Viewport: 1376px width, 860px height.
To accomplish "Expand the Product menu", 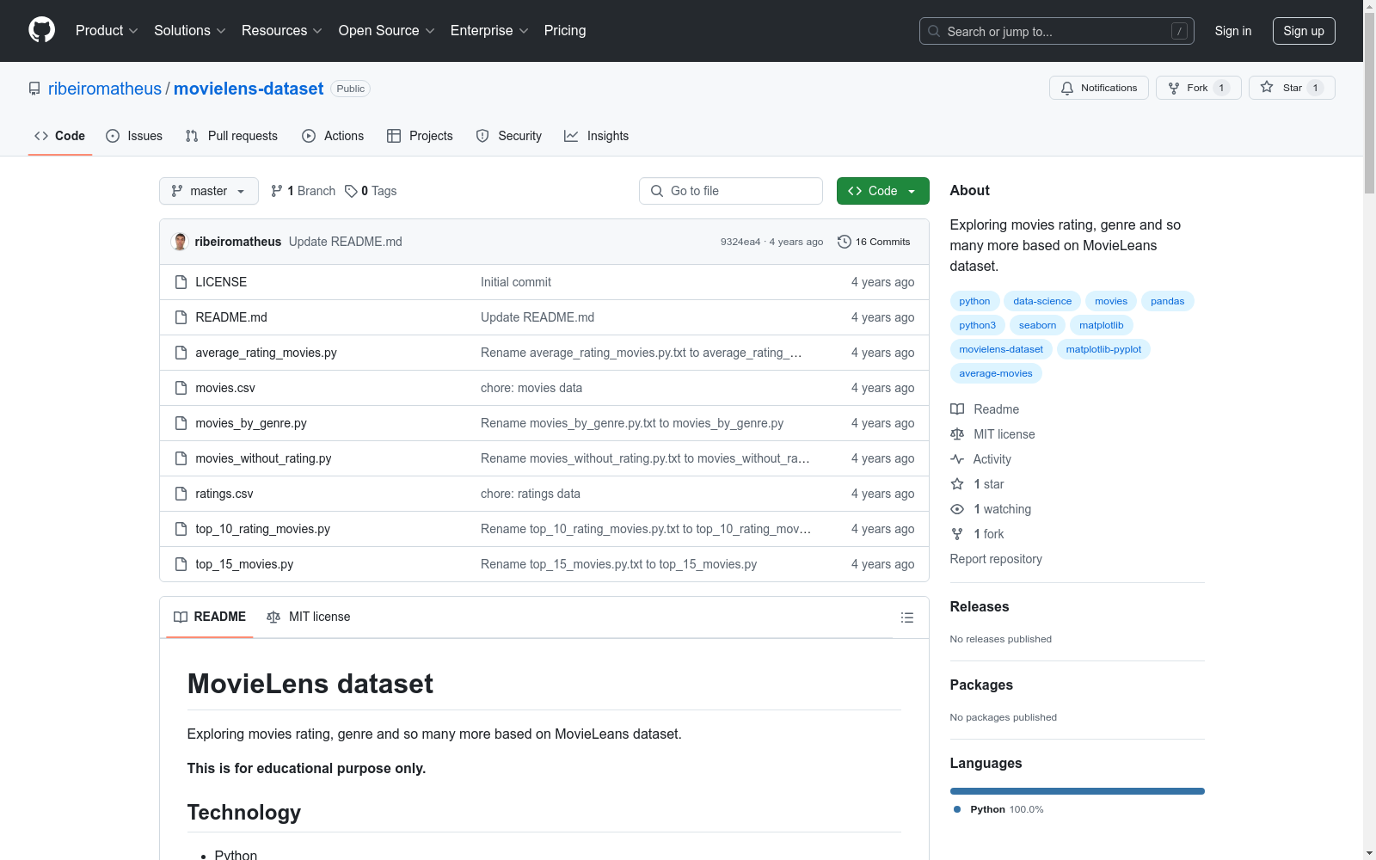I will coord(107,30).
